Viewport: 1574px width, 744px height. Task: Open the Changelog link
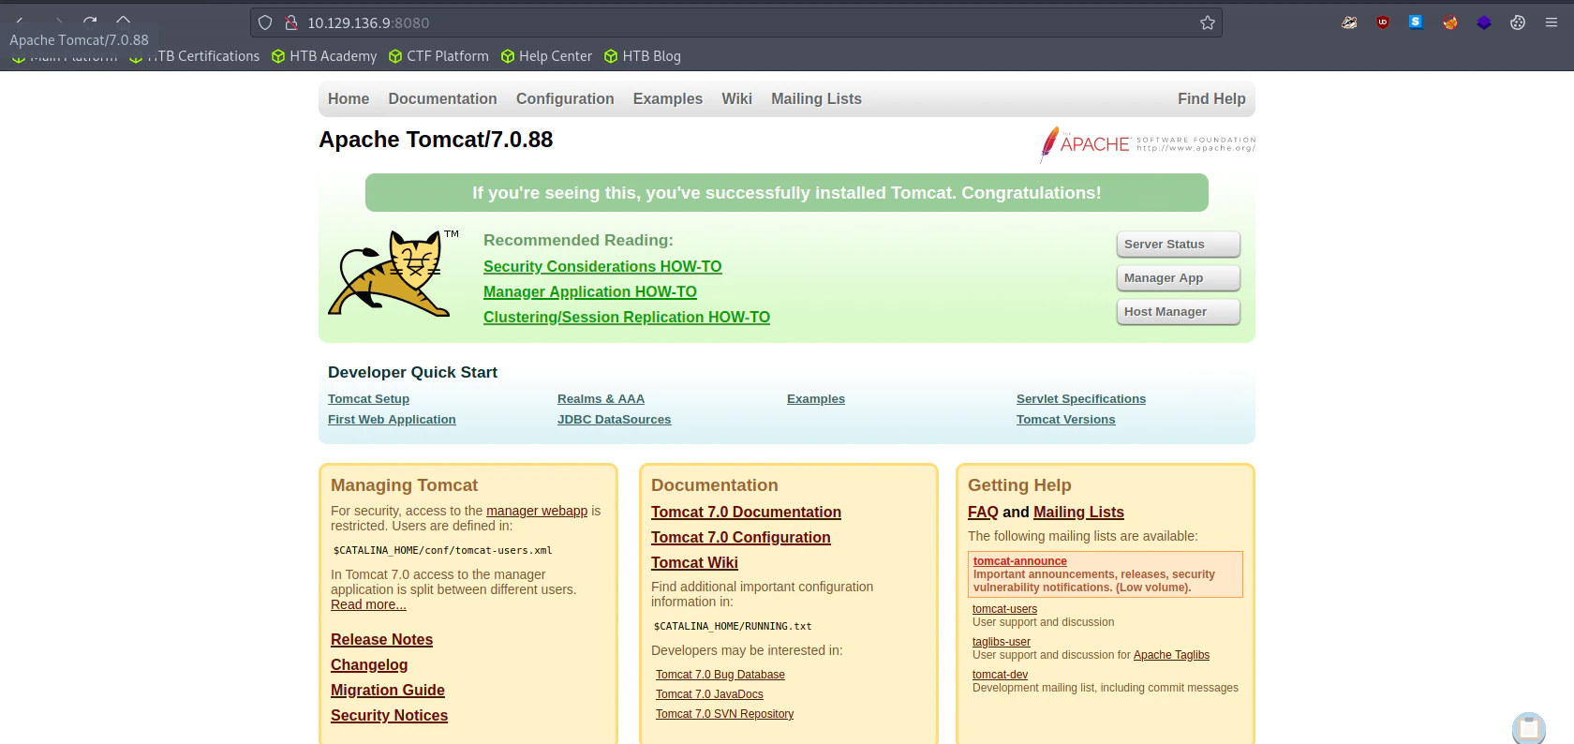[x=369, y=664]
